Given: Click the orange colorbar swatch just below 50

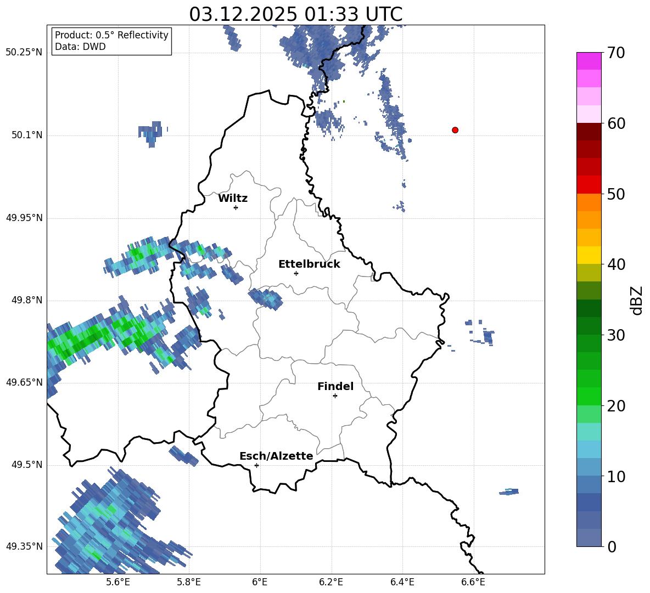Looking at the screenshot, I should 589,202.
